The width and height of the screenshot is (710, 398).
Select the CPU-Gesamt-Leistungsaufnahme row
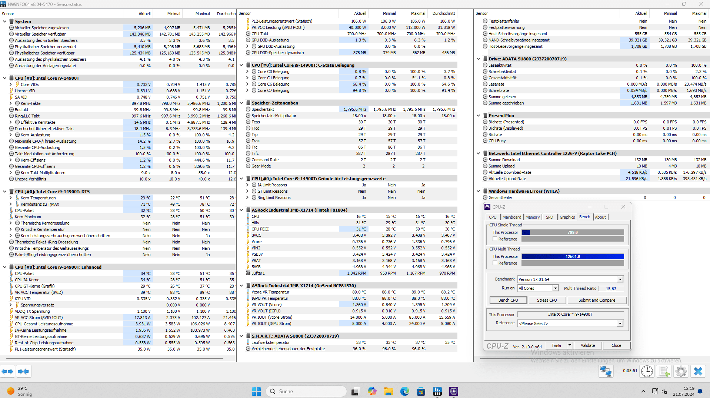point(122,324)
